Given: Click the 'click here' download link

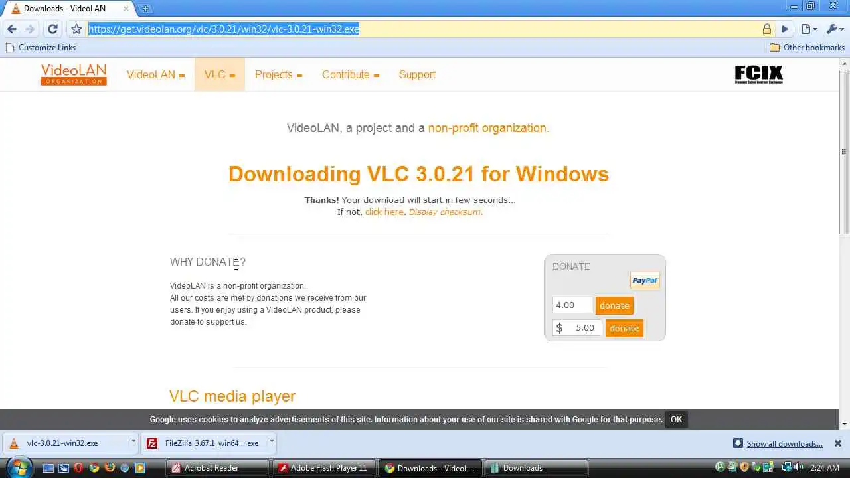Looking at the screenshot, I should (384, 212).
